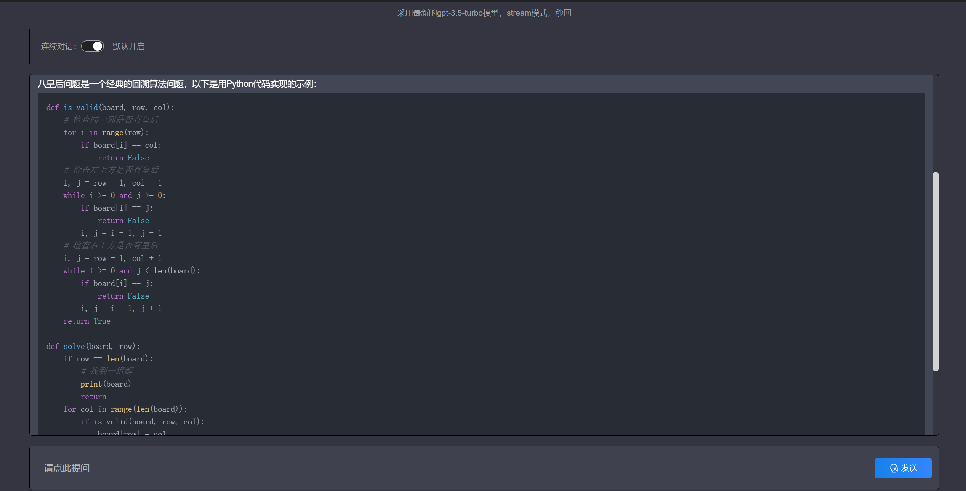The image size is (966, 491).
Task: Click the first return False statement
Action: [123, 157]
